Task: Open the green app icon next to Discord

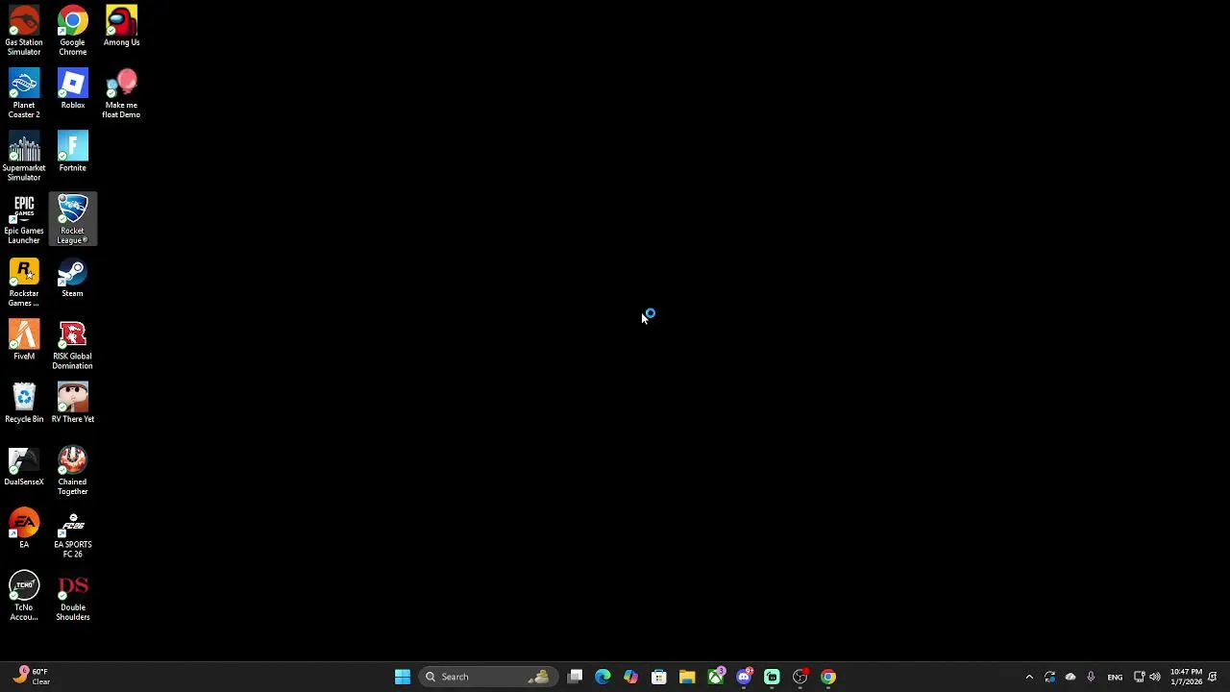Action: coord(772,677)
